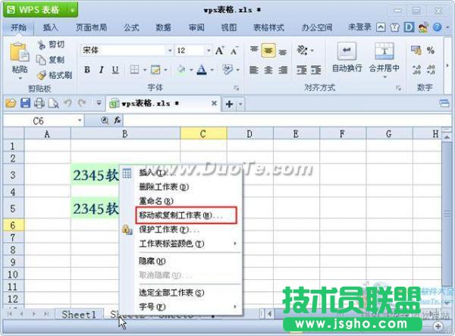Click the Merge and Center (合并居中) button
Viewport: 455px width, 336px height.
point(384,59)
